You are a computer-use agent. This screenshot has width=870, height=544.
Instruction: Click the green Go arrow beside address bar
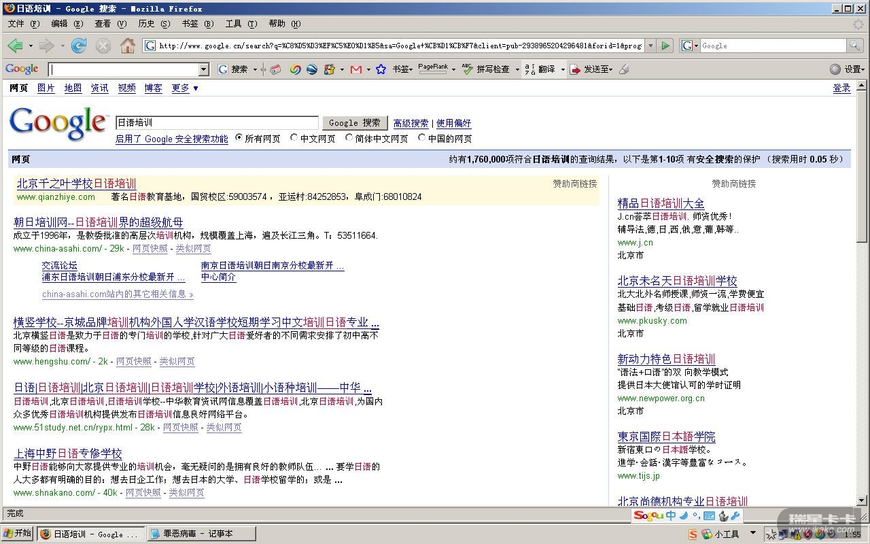click(x=665, y=46)
